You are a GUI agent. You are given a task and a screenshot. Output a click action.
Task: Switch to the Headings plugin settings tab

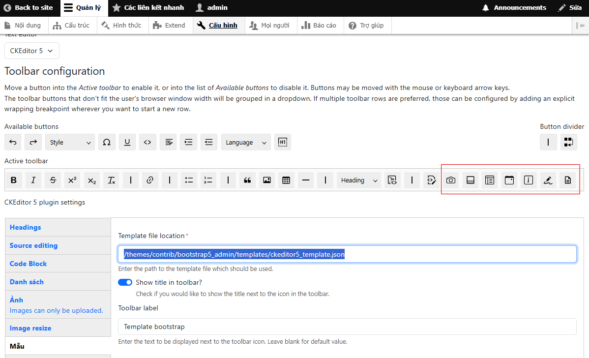pyautogui.click(x=58, y=227)
